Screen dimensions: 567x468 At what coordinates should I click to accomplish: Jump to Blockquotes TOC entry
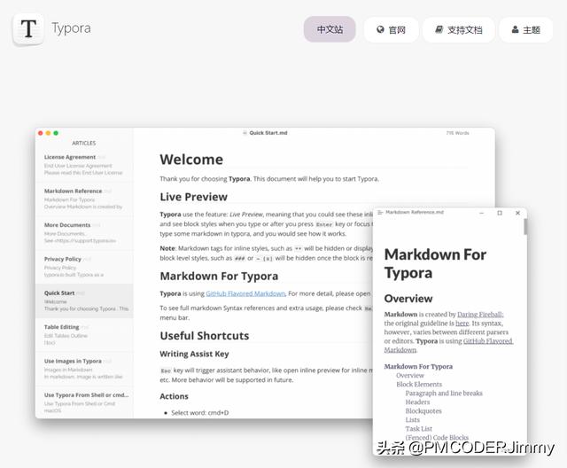[423, 411]
